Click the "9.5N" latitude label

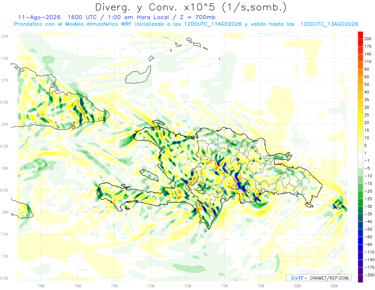click(x=4, y=146)
